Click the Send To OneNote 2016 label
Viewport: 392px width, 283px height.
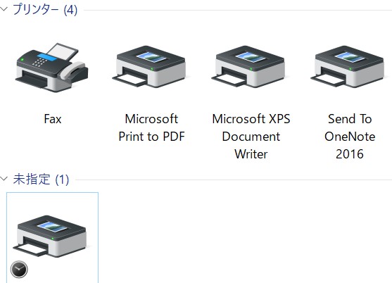click(350, 137)
